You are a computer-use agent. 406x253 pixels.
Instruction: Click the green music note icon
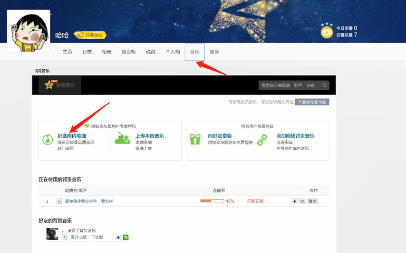point(48,140)
